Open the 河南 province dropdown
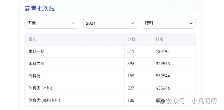The image size is (224, 110). point(51,23)
